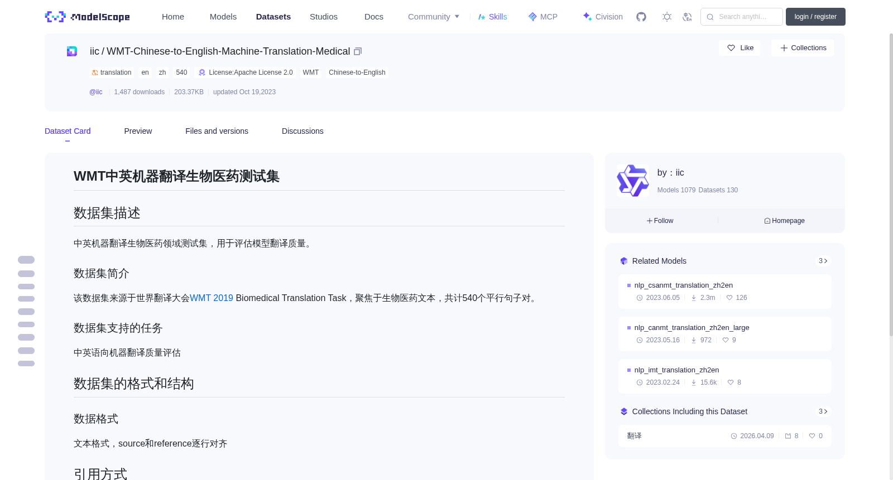This screenshot has width=893, height=480.
Task: Go to Home in navigation
Action: (173, 17)
